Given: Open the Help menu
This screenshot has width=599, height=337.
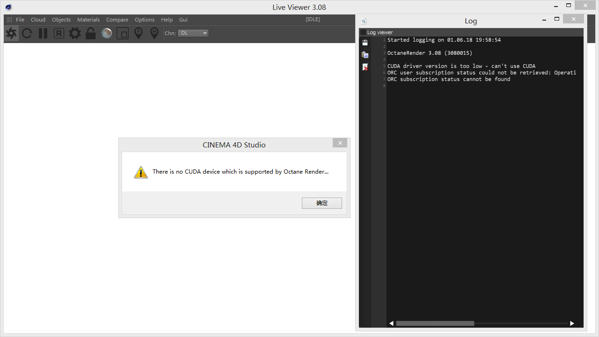Looking at the screenshot, I should point(167,20).
